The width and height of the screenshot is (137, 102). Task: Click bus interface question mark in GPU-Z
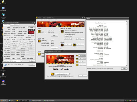pos(34,40)
